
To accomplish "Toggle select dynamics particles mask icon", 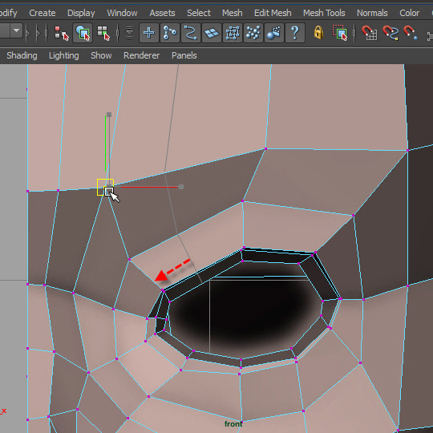I will [253, 33].
